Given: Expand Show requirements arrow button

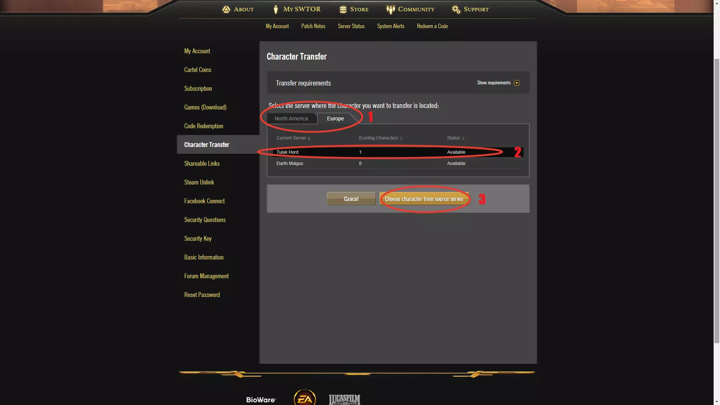Looking at the screenshot, I should [517, 83].
